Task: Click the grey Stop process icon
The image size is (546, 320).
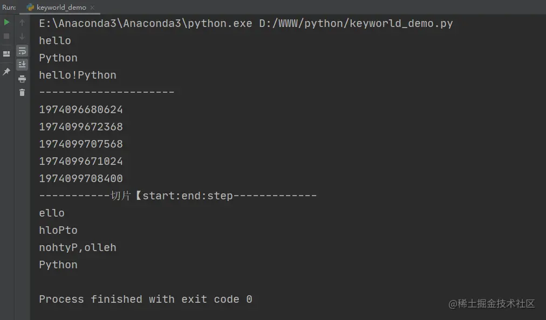Action: point(6,36)
